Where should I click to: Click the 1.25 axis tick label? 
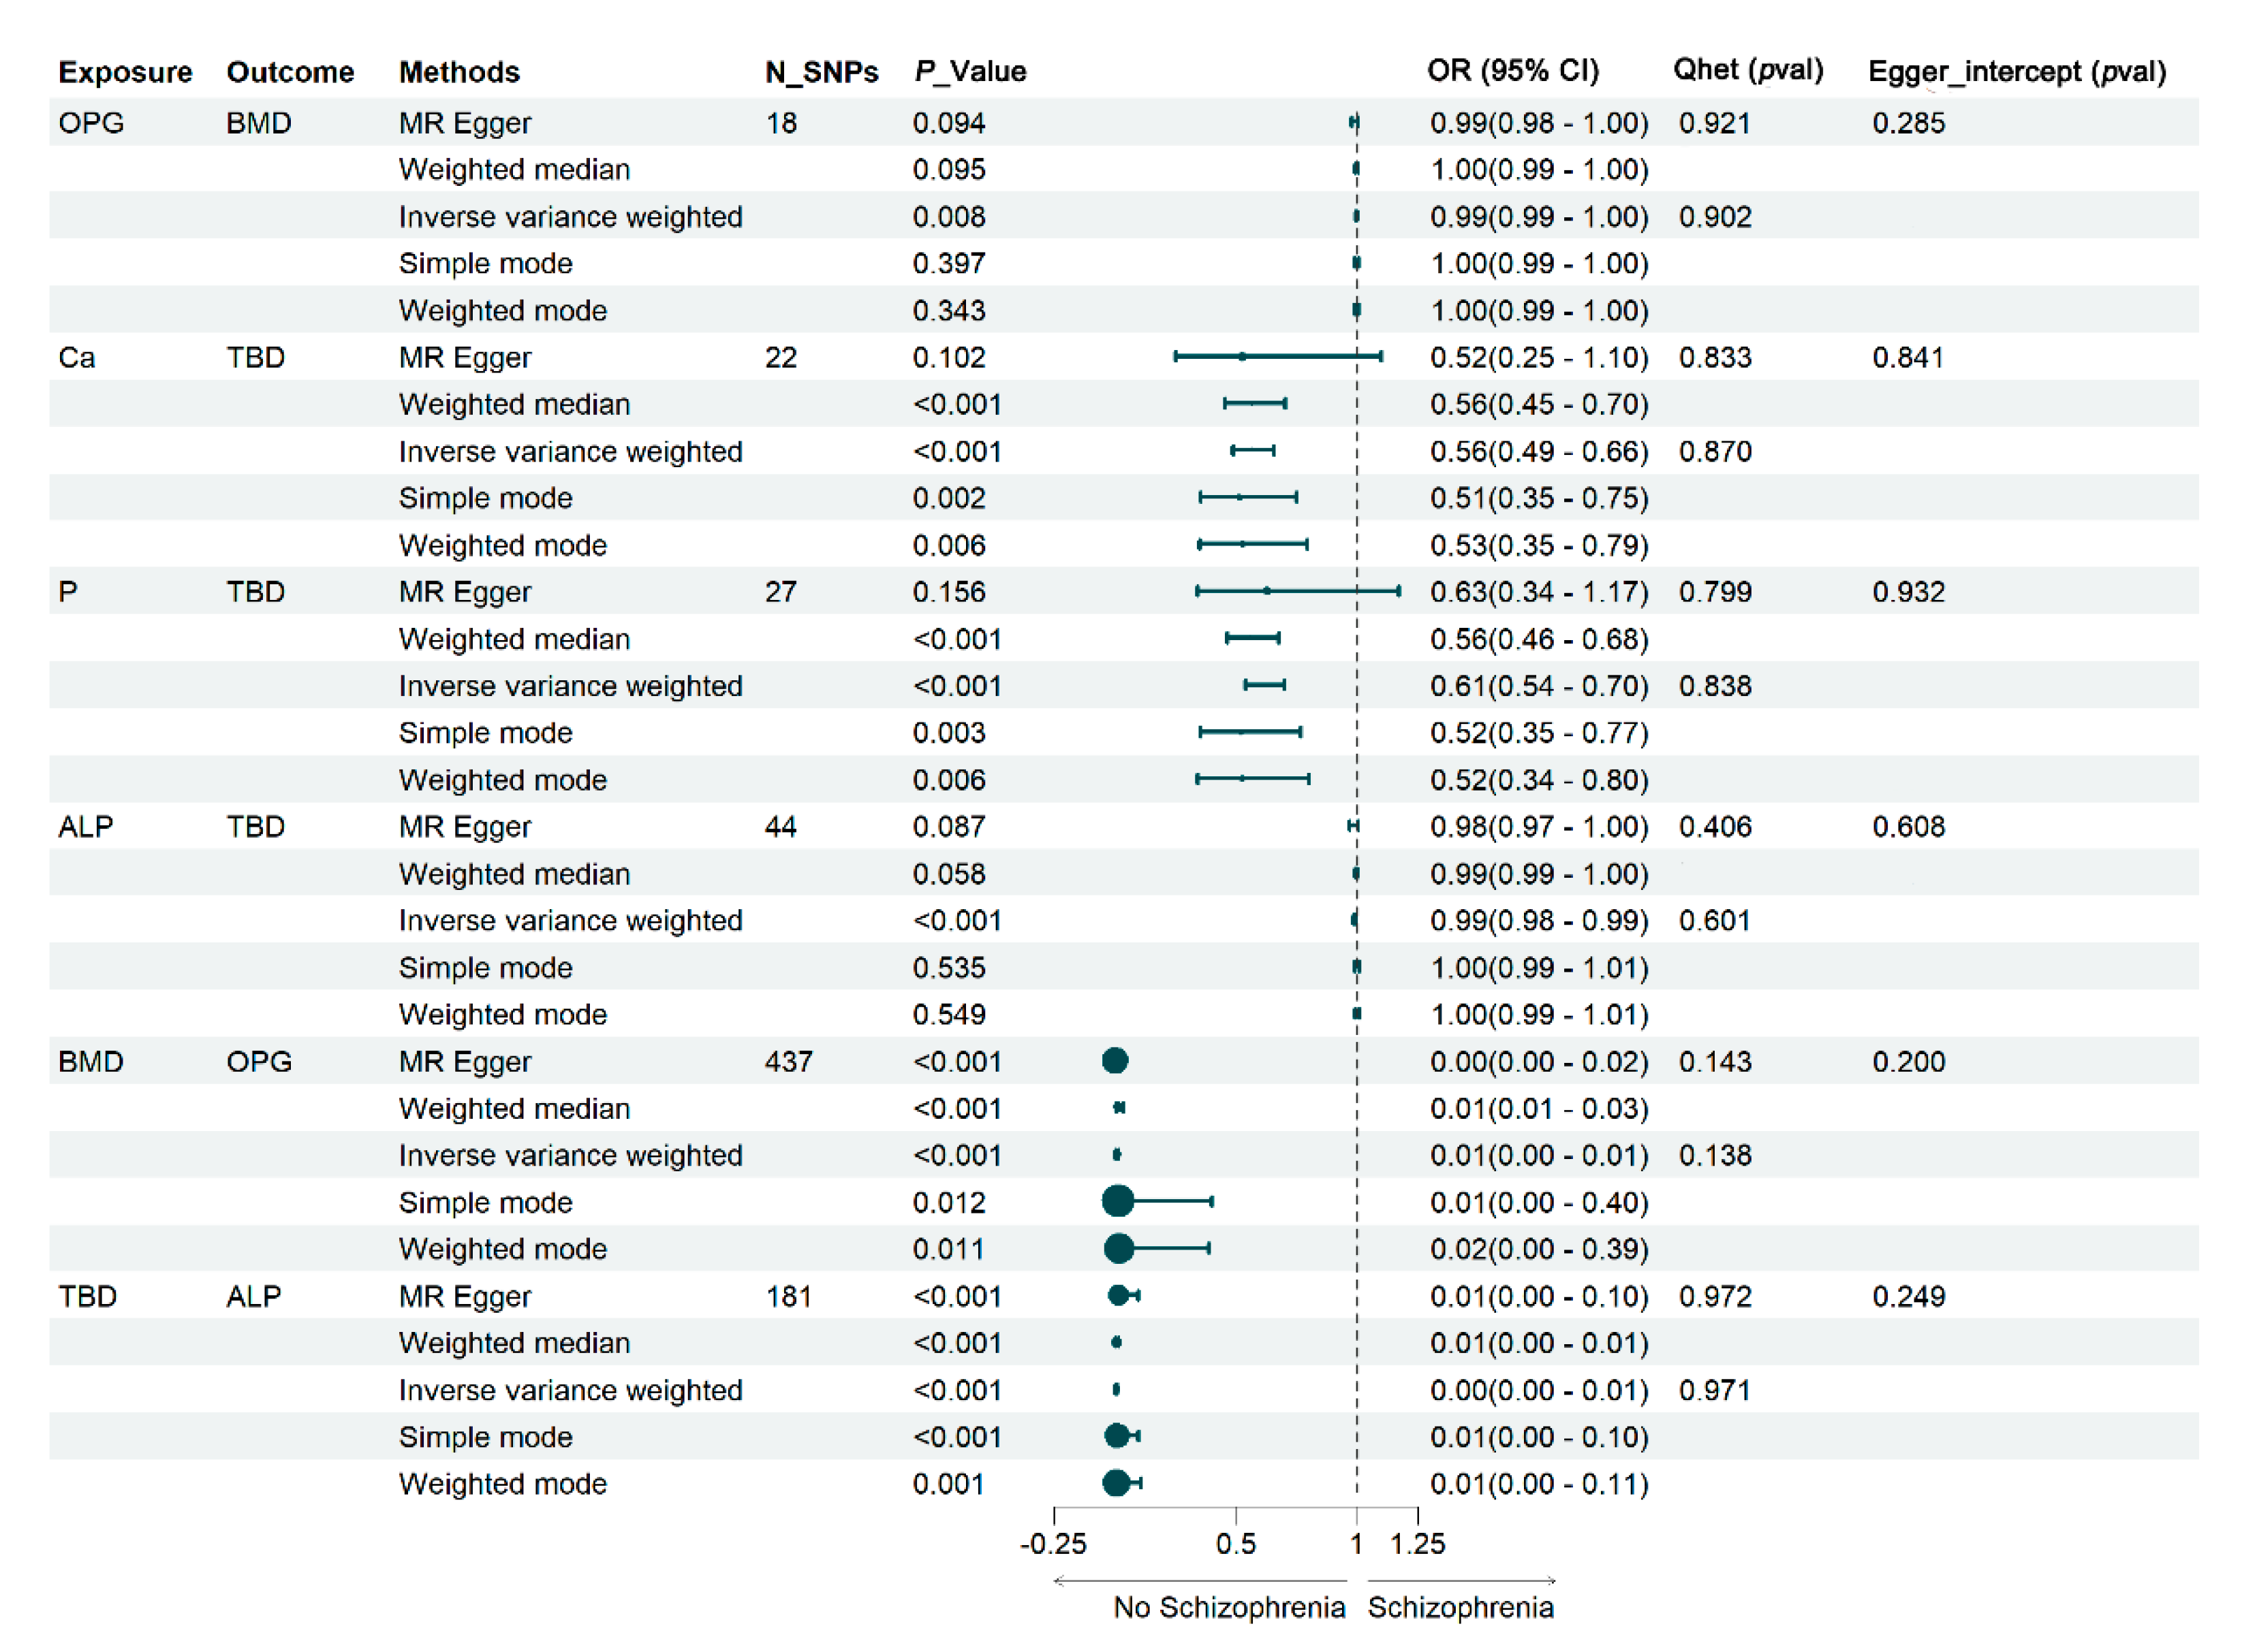(1416, 1544)
